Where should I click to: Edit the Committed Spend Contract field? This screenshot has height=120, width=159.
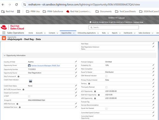[x=153, y=112]
